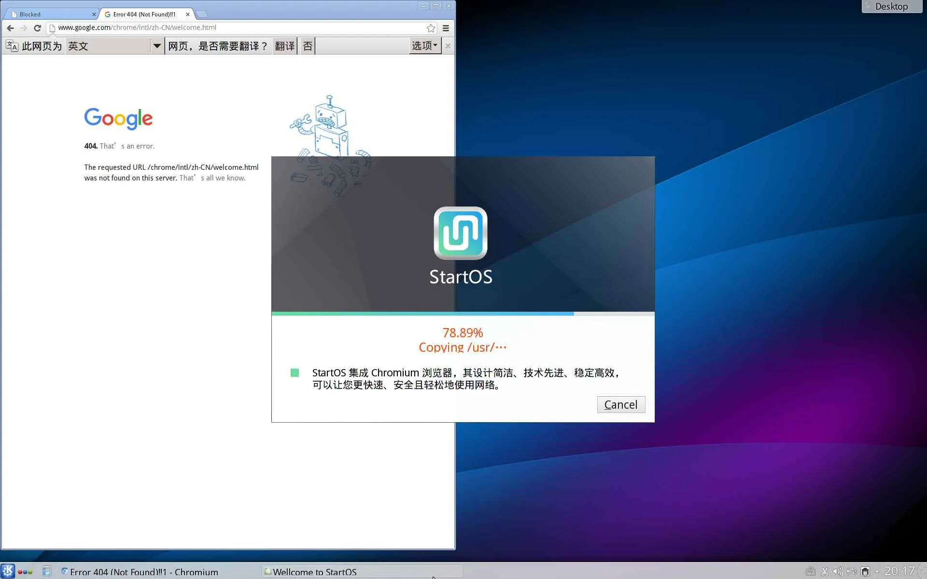The image size is (927, 579).
Task: Cancel the StartOS installation
Action: pyautogui.click(x=620, y=404)
